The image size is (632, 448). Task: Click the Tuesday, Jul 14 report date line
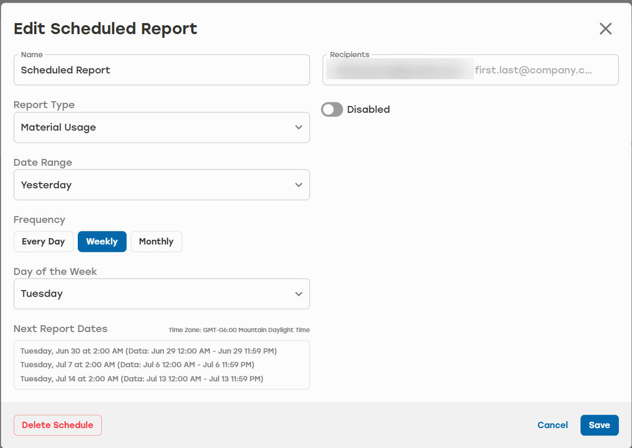point(142,378)
